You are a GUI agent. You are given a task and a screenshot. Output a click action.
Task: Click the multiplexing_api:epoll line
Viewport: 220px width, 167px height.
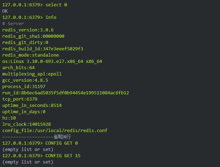point(32,74)
